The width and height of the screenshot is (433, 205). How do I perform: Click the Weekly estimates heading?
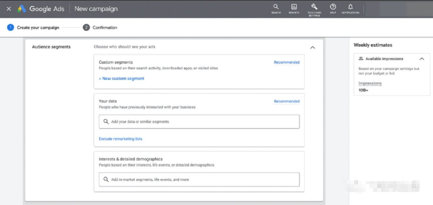(x=373, y=45)
